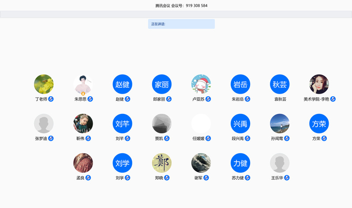The height and width of the screenshot is (208, 352).
Task: Click the microphone icon next to 王乐华
Action: pos(287,178)
